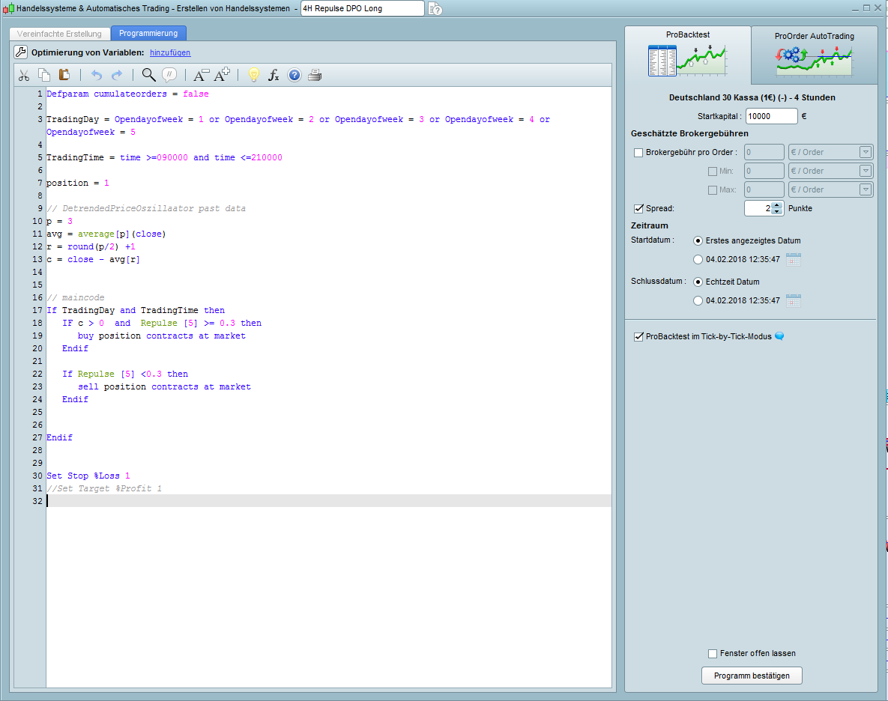The image size is (888, 701).
Task: Click the Programm bestätigen button
Action: (752, 676)
